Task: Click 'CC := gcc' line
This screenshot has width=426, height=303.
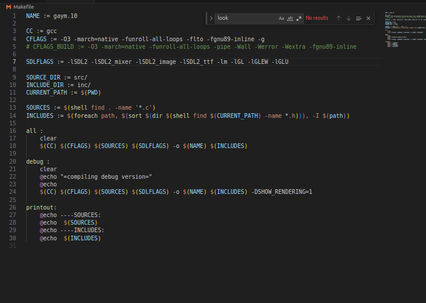Action: pyautogui.click(x=41, y=31)
